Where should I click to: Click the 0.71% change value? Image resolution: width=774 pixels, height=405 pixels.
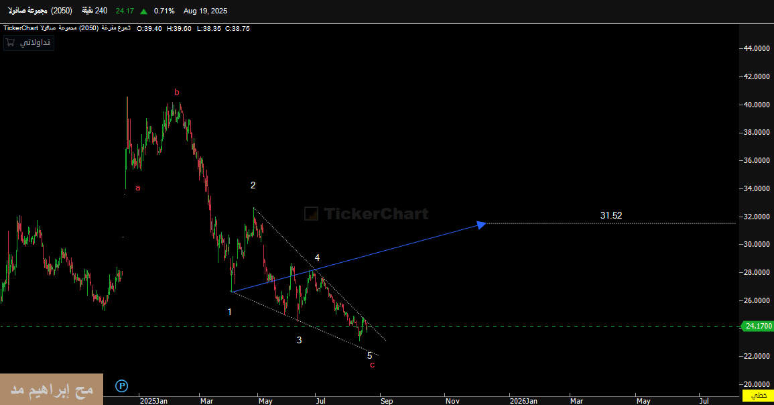[164, 11]
